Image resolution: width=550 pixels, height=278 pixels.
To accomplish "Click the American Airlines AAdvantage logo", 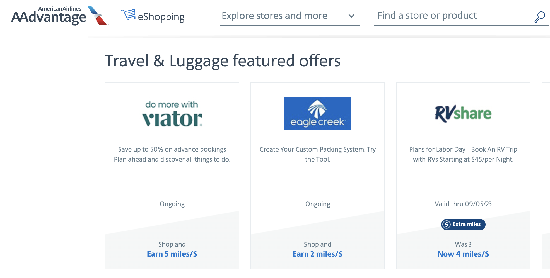I will pos(49,16).
